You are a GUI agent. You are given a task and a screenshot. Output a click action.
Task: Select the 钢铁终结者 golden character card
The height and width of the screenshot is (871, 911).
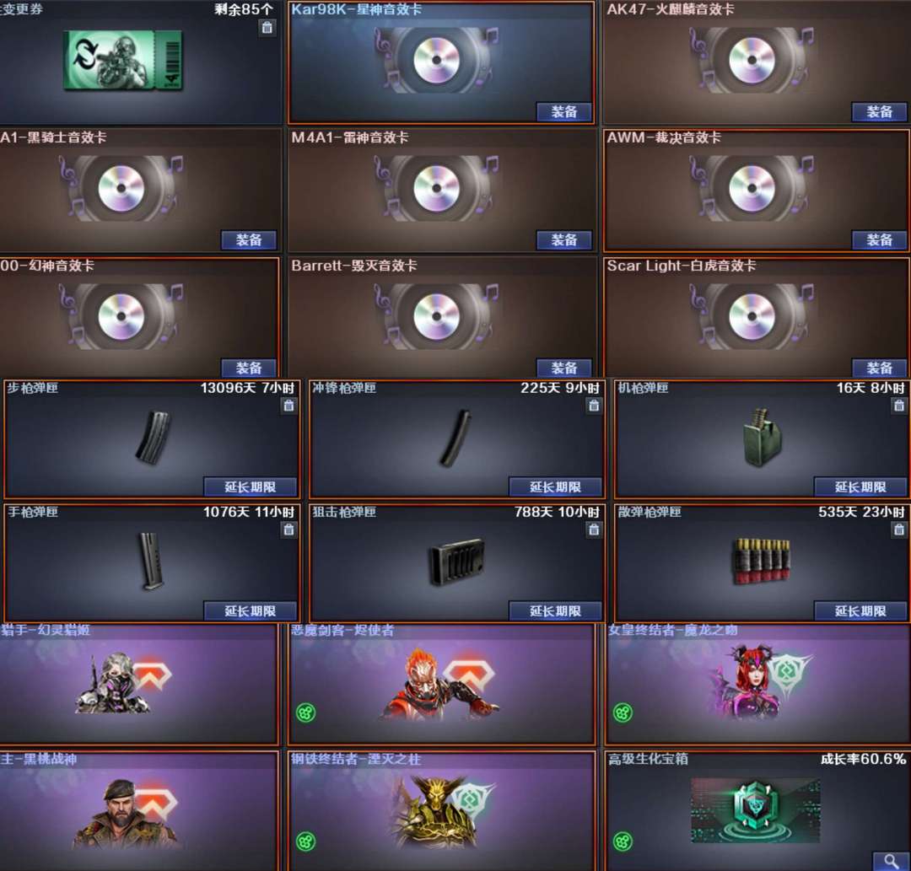point(441,811)
